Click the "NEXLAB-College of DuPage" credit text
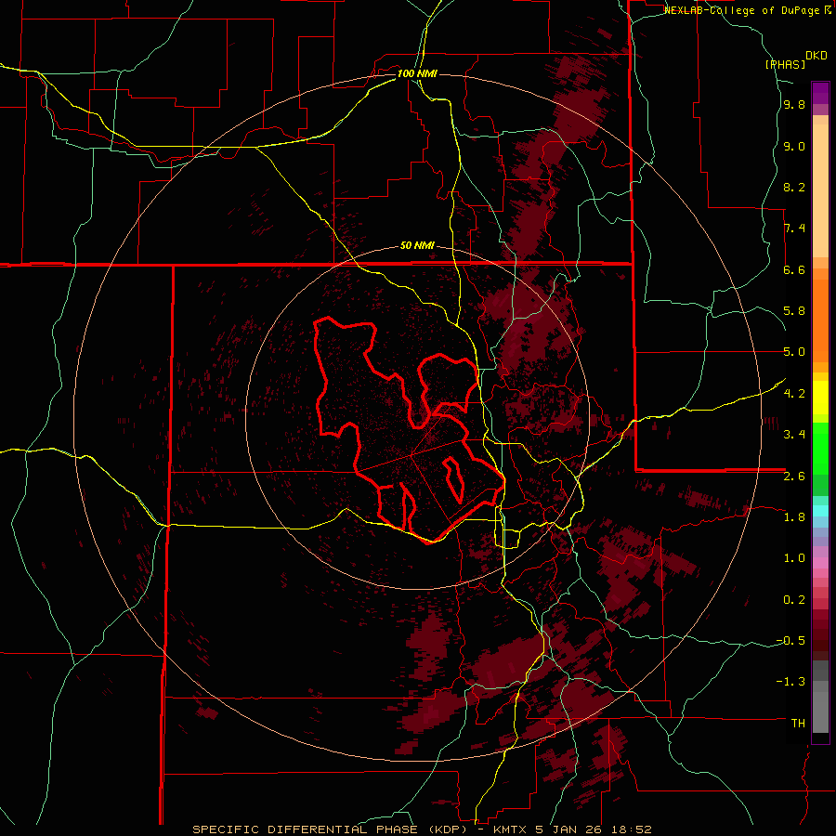The width and height of the screenshot is (836, 836). click(741, 10)
